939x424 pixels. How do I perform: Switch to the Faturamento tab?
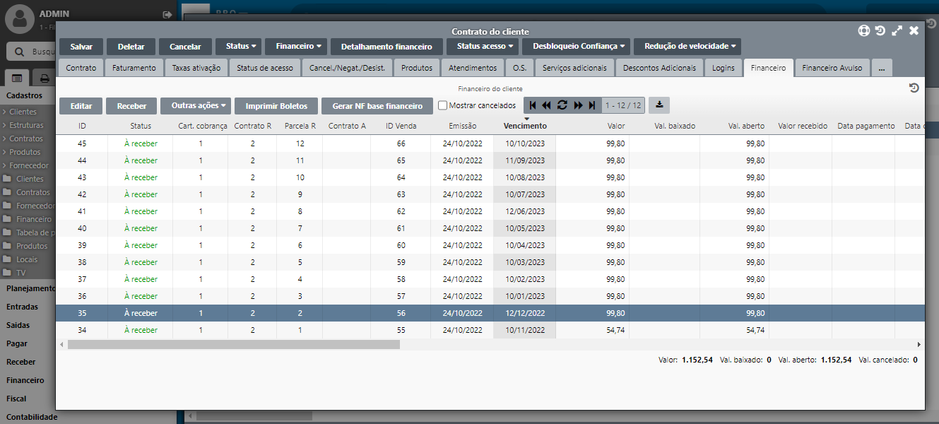tap(134, 68)
